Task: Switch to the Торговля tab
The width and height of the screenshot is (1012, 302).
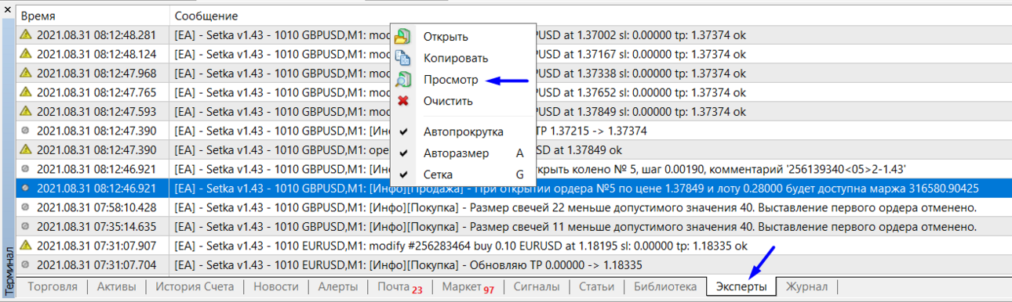Action: pyautogui.click(x=53, y=286)
